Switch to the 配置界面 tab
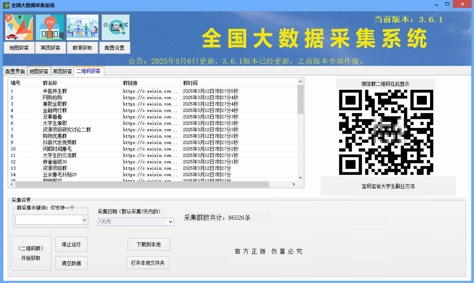474x283 pixels. (15, 71)
